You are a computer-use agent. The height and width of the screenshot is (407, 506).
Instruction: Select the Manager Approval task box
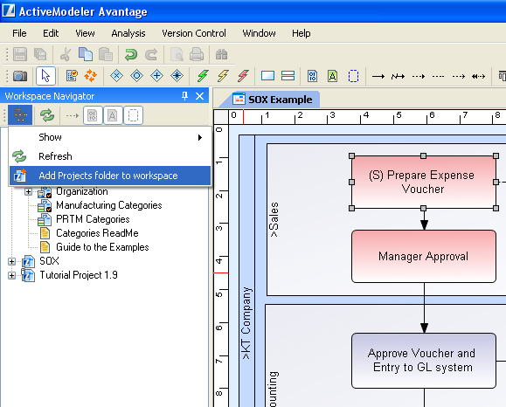pyautogui.click(x=423, y=257)
